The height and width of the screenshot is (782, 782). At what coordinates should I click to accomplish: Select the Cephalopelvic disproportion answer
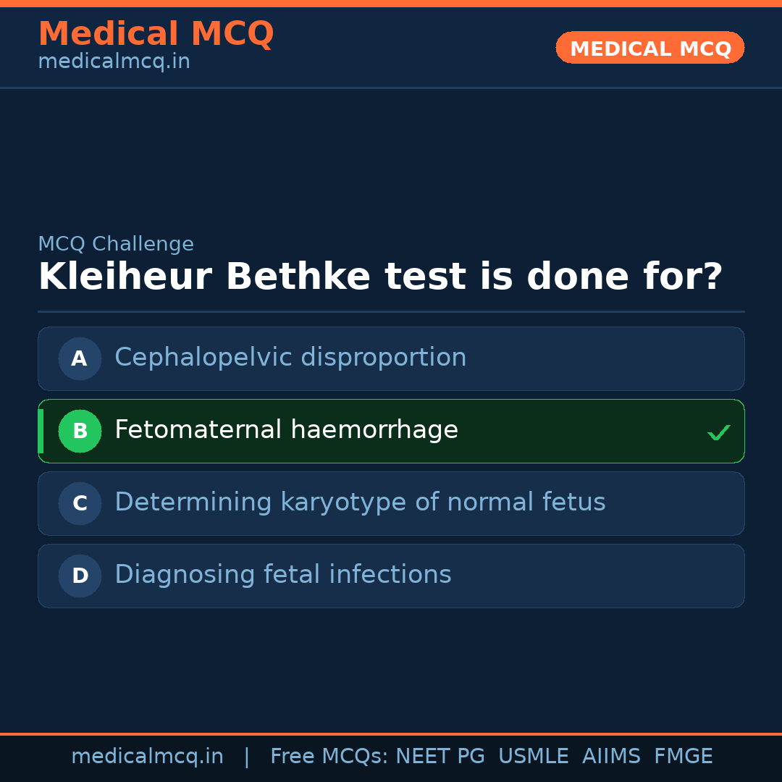point(290,358)
